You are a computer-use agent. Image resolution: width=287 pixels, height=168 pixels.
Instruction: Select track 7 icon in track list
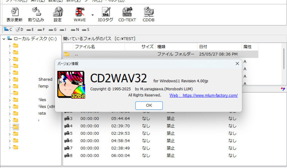[x=67, y=148]
